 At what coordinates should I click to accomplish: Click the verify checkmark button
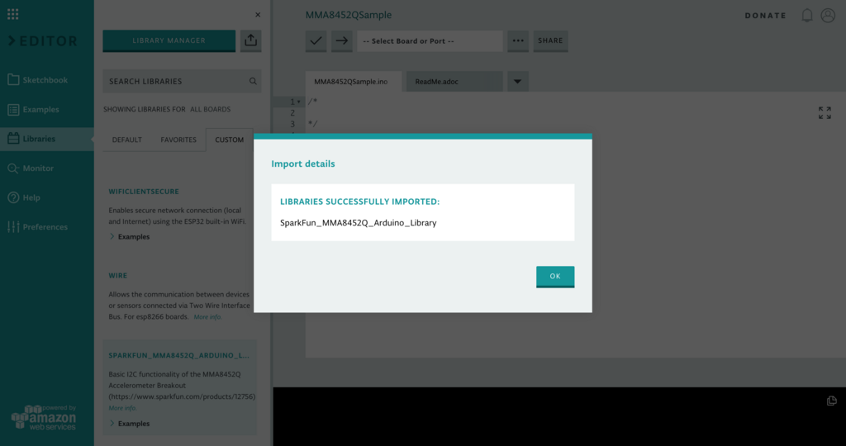[316, 41]
